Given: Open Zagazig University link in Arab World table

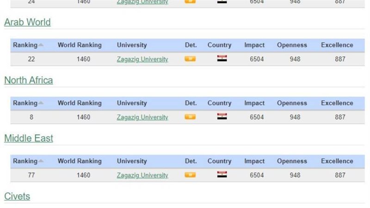Looking at the screenshot, I should pos(142,59).
